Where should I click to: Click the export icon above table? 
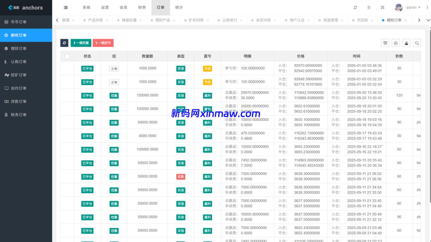coord(406,43)
